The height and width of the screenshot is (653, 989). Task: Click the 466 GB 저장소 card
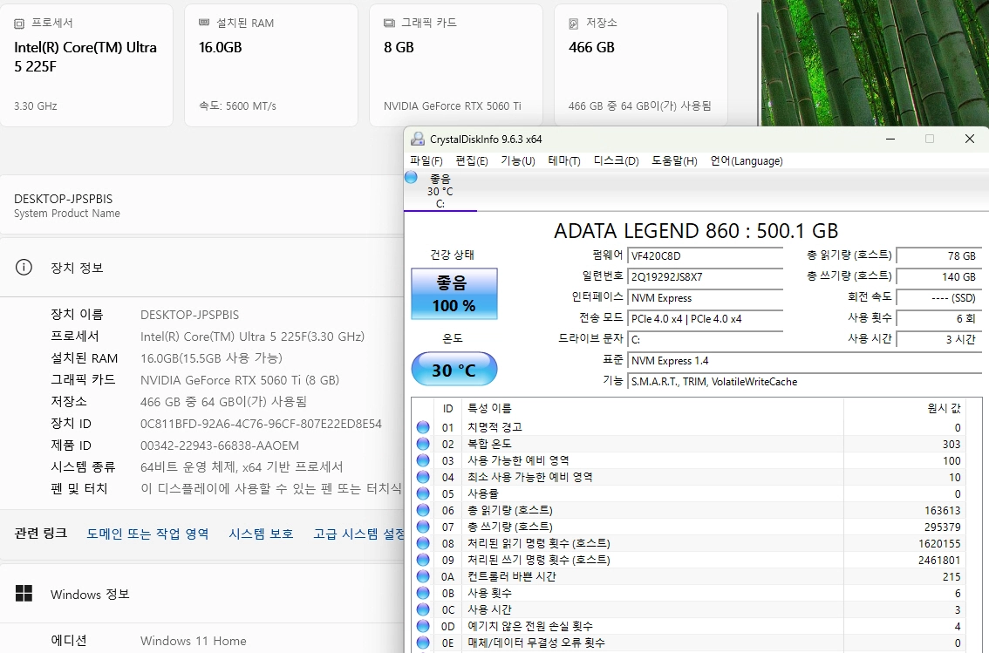coord(641,65)
